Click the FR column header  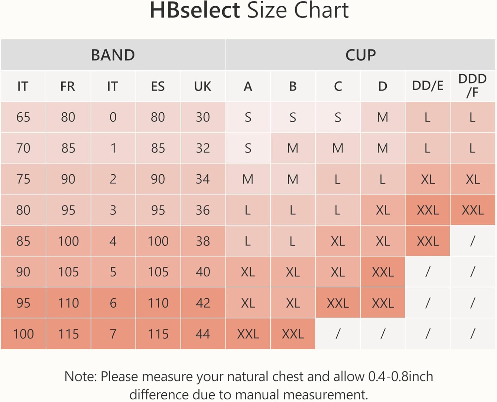pyautogui.click(x=68, y=86)
